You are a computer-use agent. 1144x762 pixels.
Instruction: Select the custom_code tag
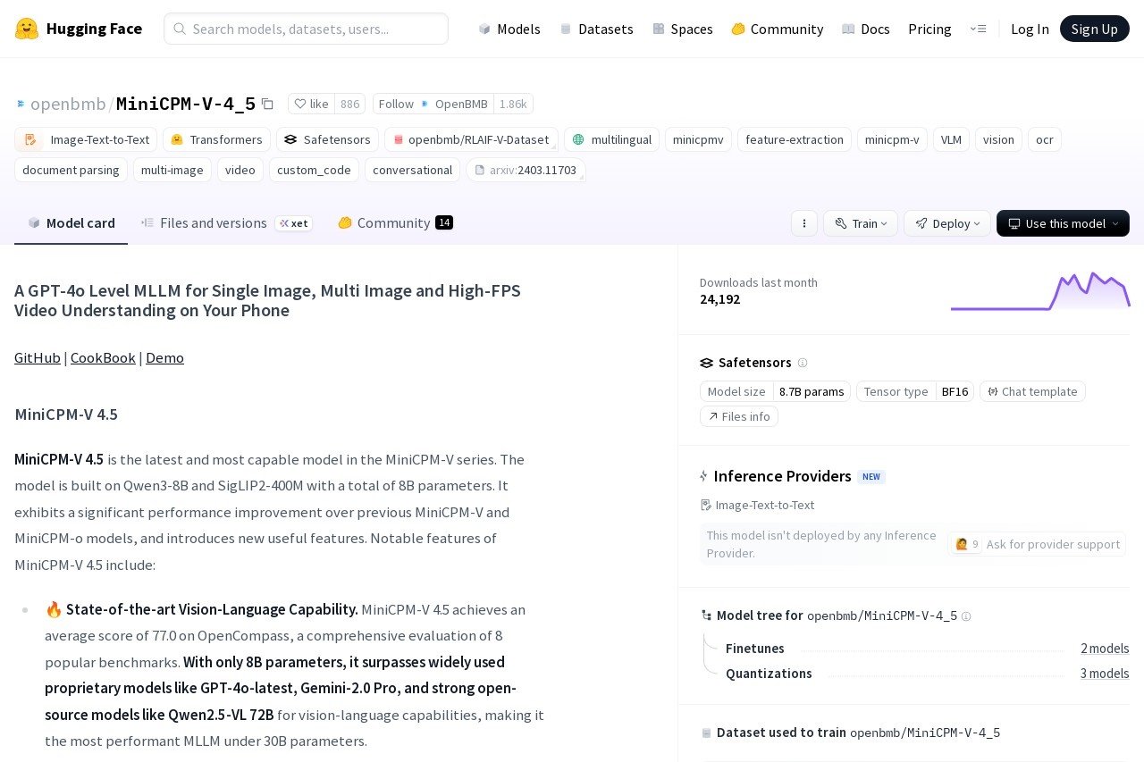click(x=314, y=170)
